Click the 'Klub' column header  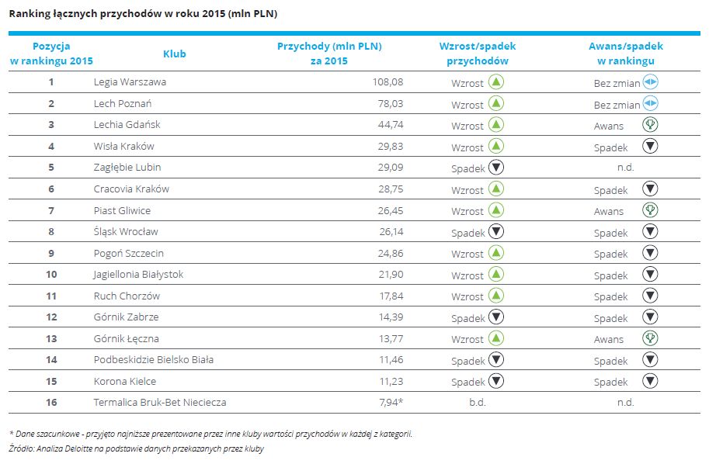pyautogui.click(x=175, y=54)
